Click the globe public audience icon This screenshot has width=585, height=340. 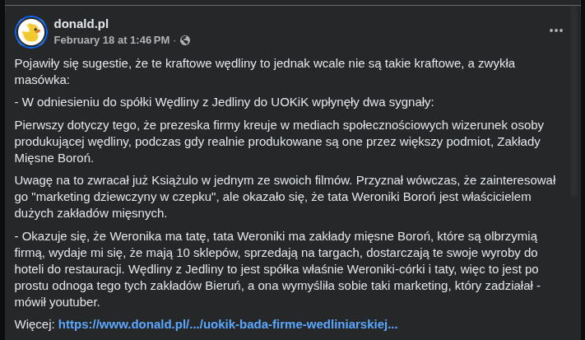click(185, 40)
